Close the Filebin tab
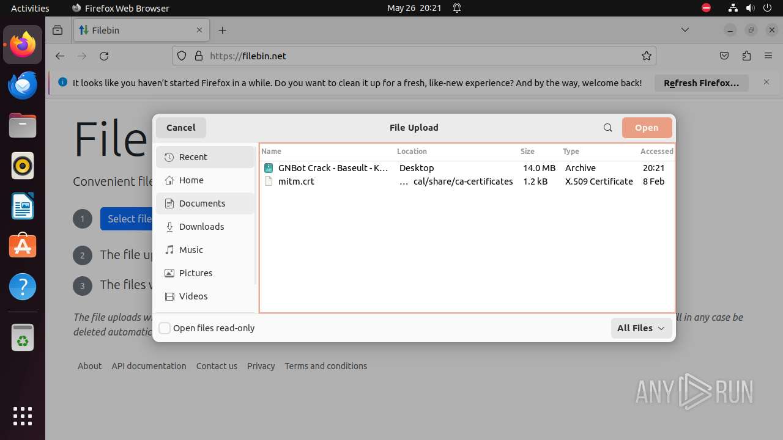This screenshot has height=440, width=783. click(x=199, y=30)
